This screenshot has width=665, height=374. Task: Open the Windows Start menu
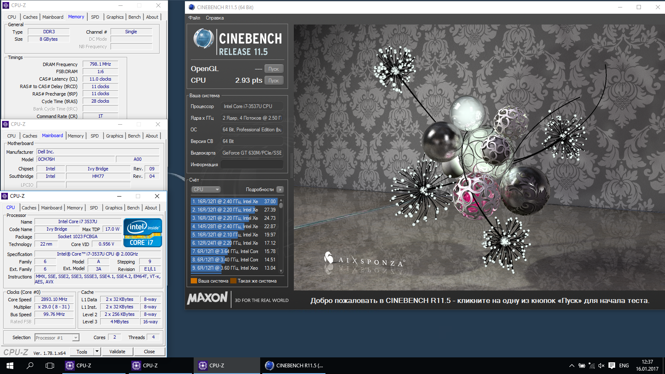click(x=10, y=366)
